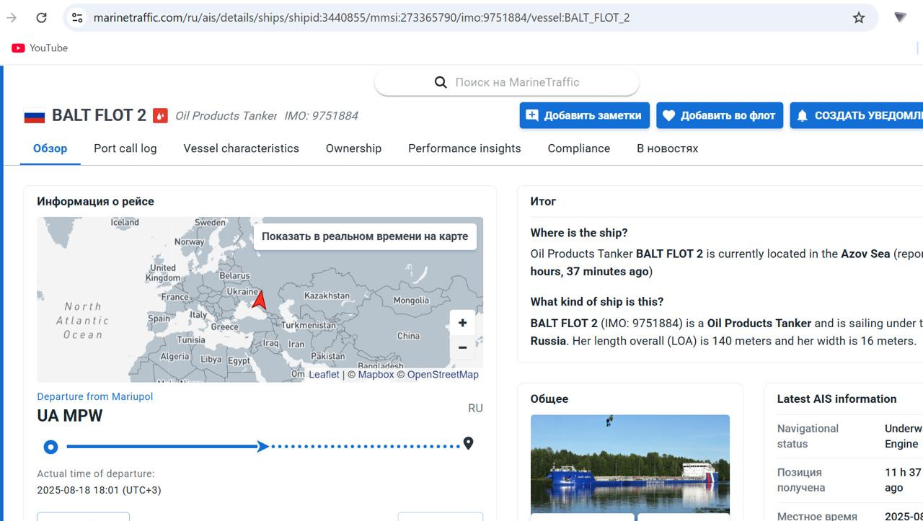Click the Navigational status label
This screenshot has width=923, height=521.
pyautogui.click(x=808, y=436)
